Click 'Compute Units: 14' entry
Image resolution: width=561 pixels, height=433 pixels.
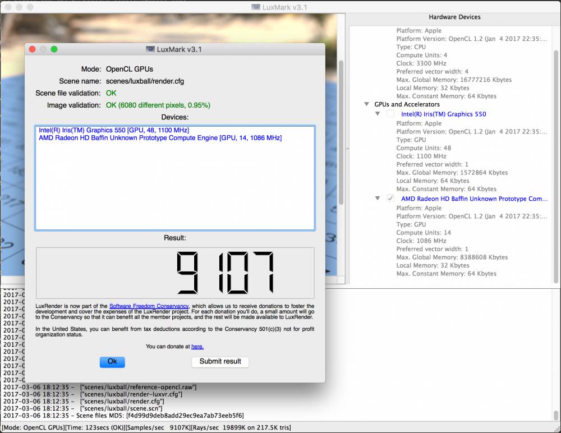(424, 233)
